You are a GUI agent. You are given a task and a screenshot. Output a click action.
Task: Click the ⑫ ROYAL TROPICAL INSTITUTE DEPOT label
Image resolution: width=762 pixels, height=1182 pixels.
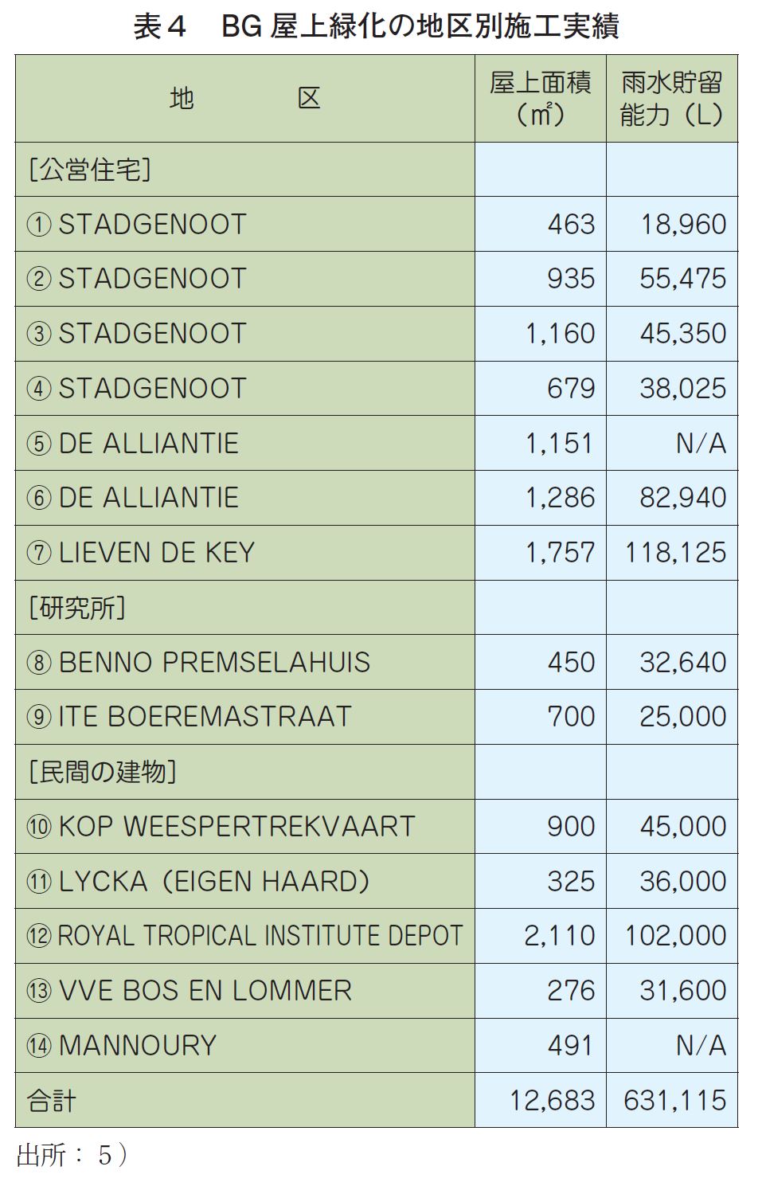[244, 936]
